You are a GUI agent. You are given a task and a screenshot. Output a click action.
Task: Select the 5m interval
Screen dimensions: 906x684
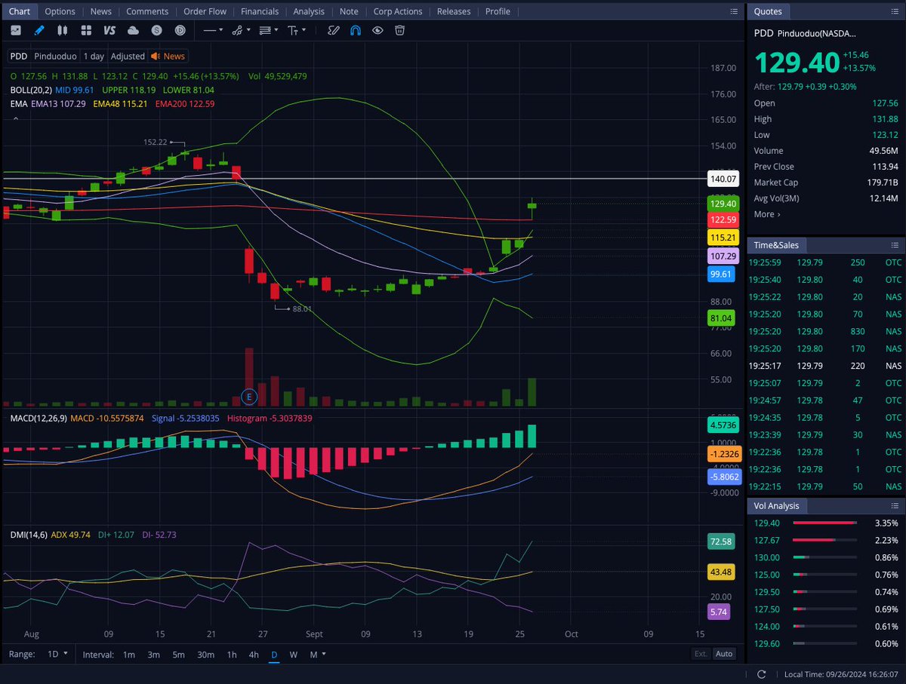coord(178,655)
